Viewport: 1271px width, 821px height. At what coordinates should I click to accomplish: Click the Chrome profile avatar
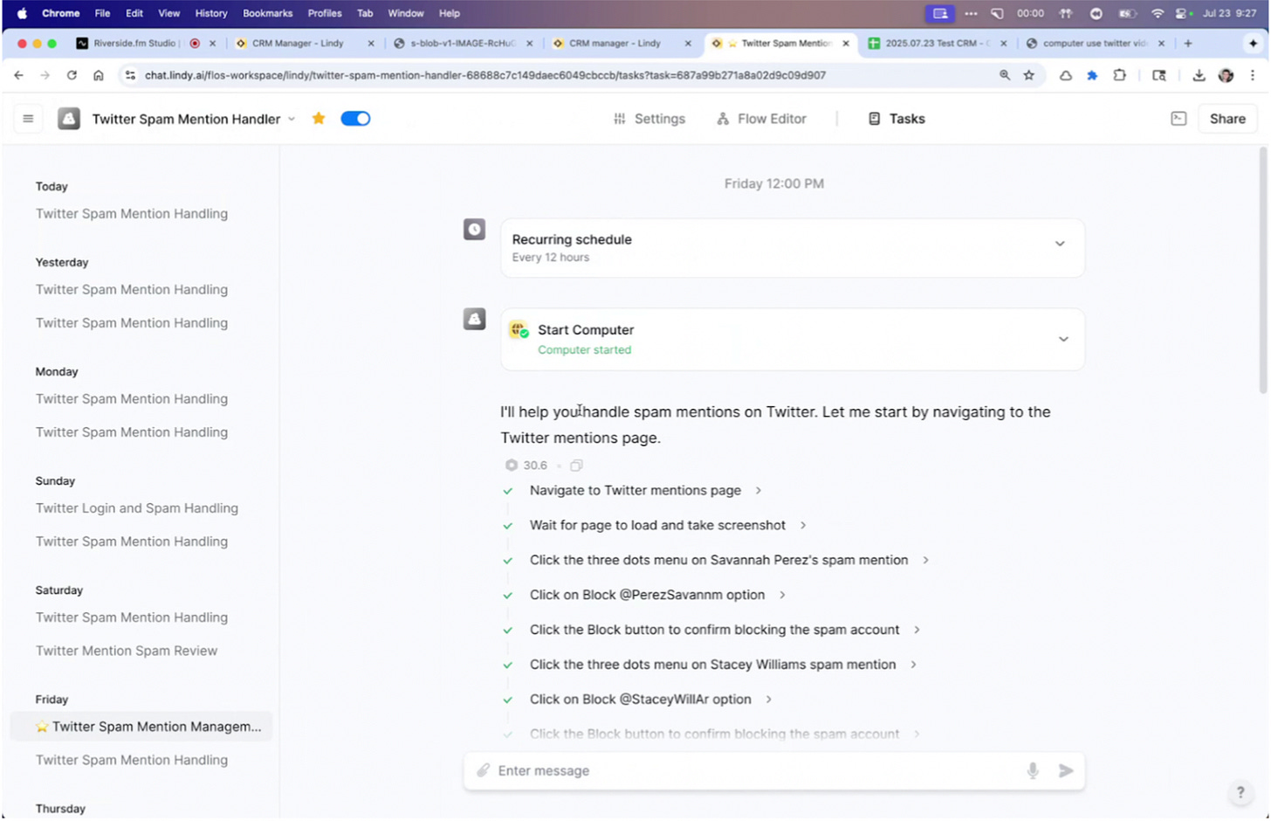click(x=1226, y=76)
